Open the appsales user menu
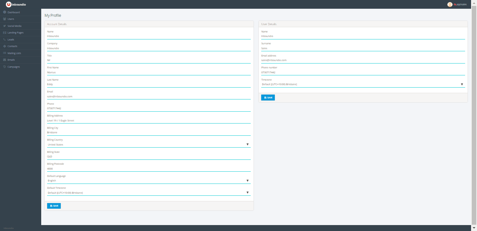477x231 pixels. [460, 5]
